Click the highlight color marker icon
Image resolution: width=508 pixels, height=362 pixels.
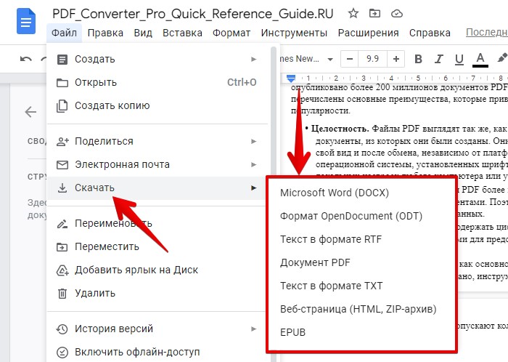(502, 58)
